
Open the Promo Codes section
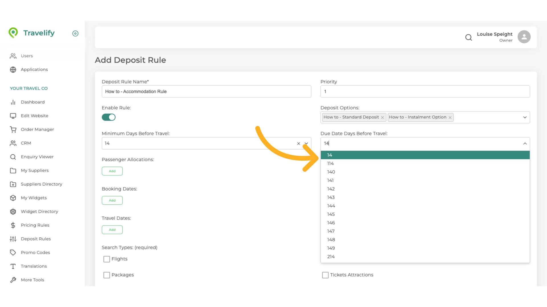tap(35, 252)
